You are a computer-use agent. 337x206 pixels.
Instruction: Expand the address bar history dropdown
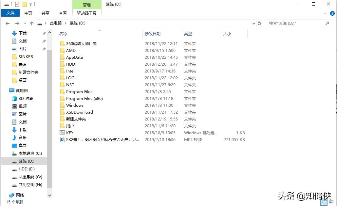[253, 23]
